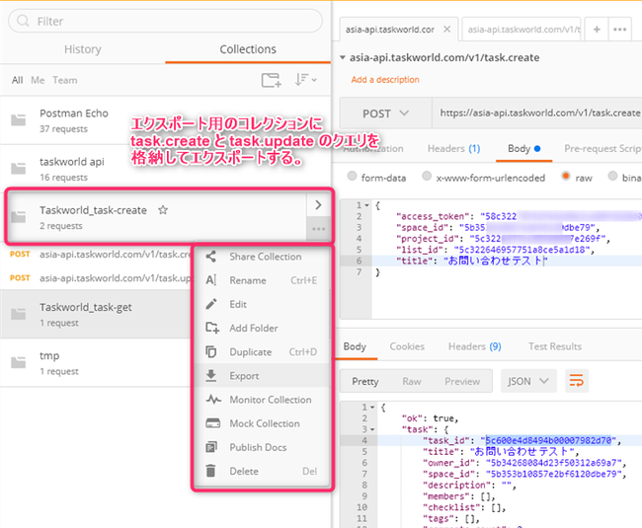Click the Taskworld_task-create folder icon
642x528 pixels.
coord(19,217)
